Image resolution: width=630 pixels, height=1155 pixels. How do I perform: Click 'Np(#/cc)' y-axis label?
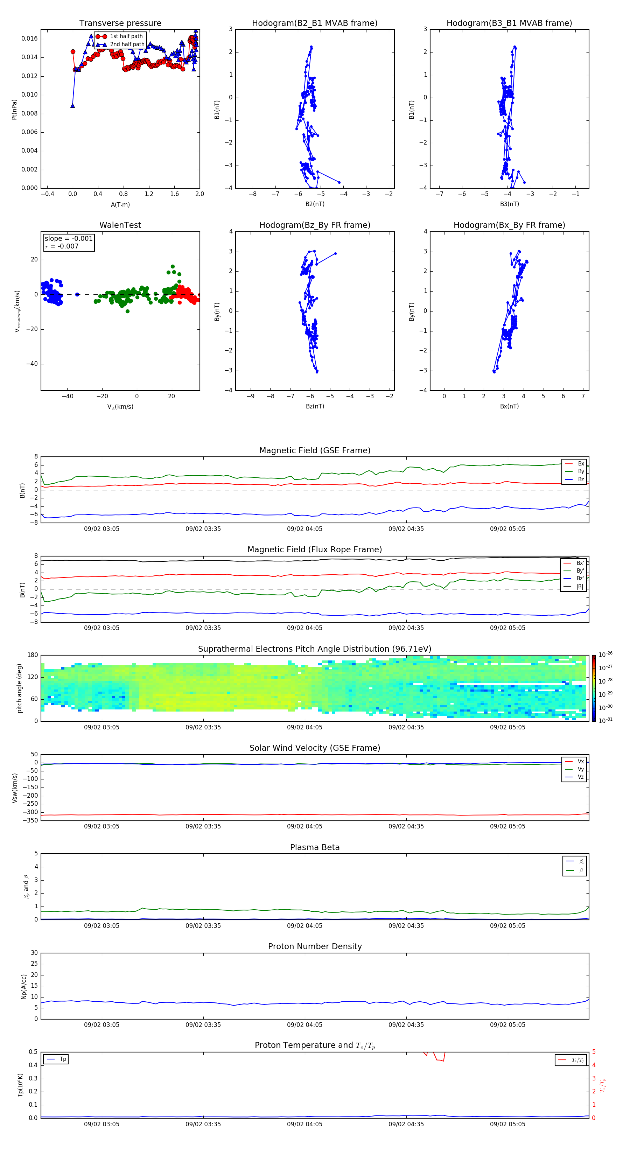click(x=24, y=986)
